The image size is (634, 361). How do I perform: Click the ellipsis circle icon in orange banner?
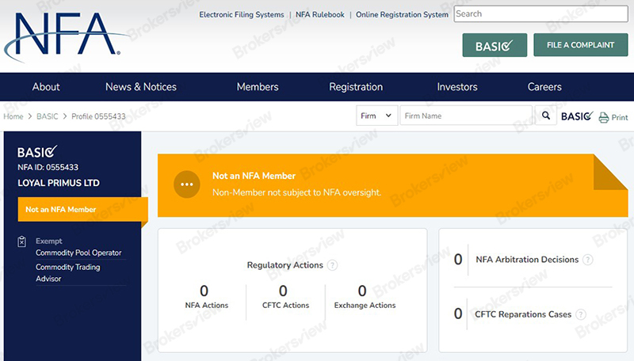point(187,184)
